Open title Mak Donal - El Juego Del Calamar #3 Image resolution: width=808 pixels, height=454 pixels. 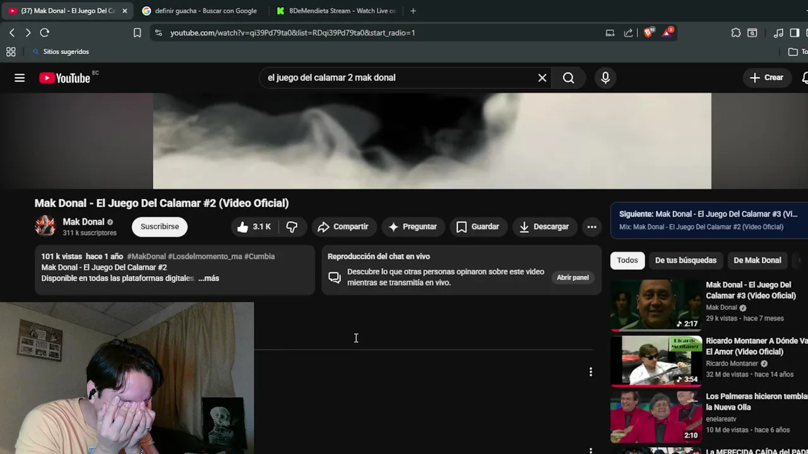(x=751, y=290)
